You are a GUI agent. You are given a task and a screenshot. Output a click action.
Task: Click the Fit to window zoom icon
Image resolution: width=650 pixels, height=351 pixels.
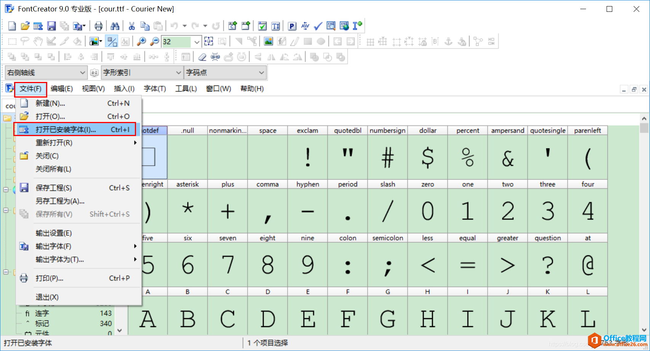tap(209, 42)
